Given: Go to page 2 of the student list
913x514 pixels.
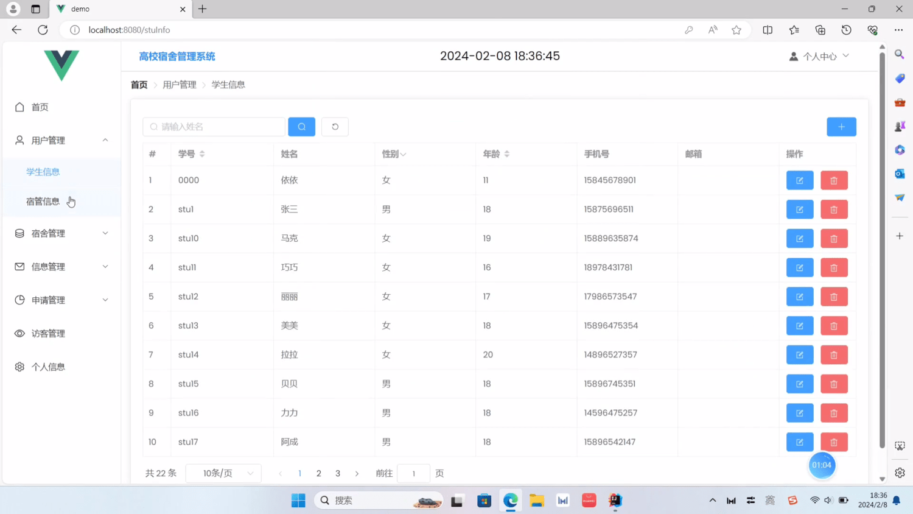Looking at the screenshot, I should point(318,473).
